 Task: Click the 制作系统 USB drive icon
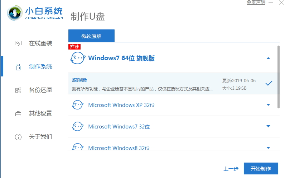(18, 67)
